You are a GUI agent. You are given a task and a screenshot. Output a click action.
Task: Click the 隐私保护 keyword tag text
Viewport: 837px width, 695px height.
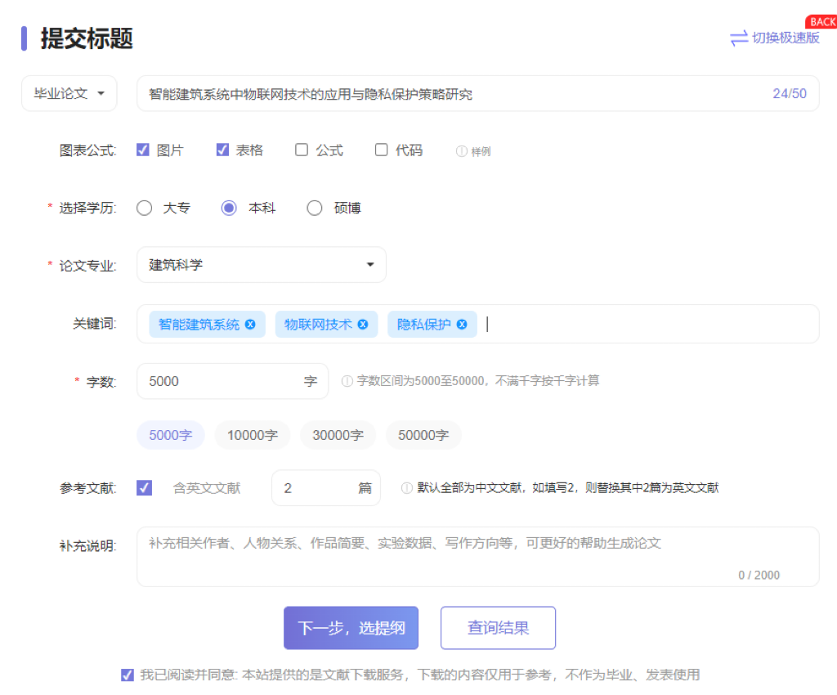(x=424, y=325)
